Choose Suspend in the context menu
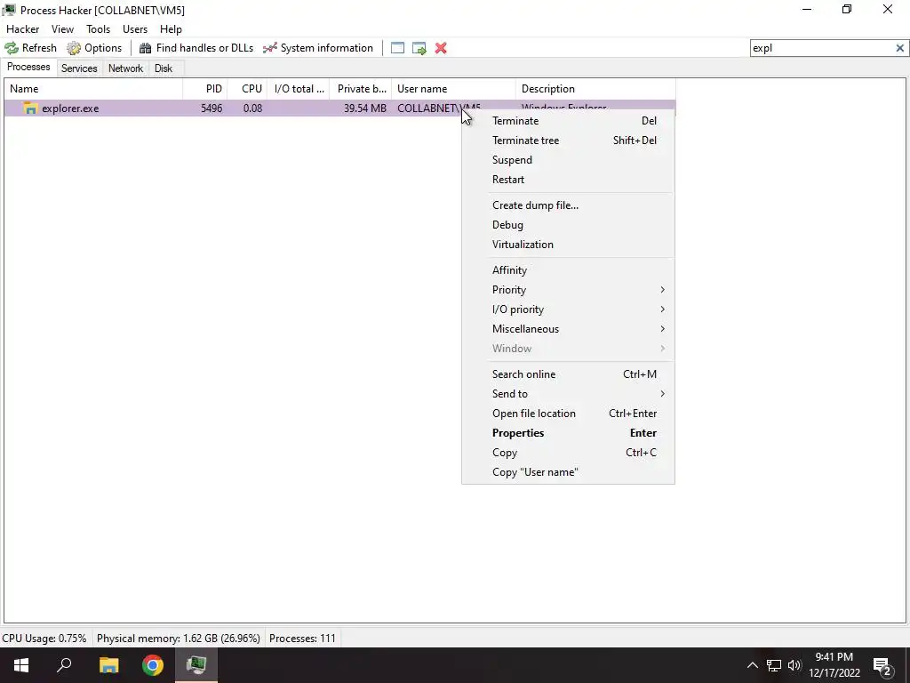Viewport: 910px width, 683px height. pyautogui.click(x=568, y=160)
